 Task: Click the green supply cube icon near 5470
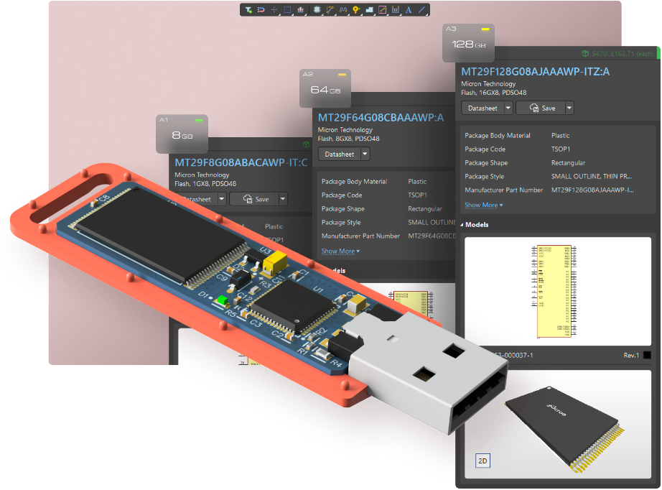coord(585,54)
